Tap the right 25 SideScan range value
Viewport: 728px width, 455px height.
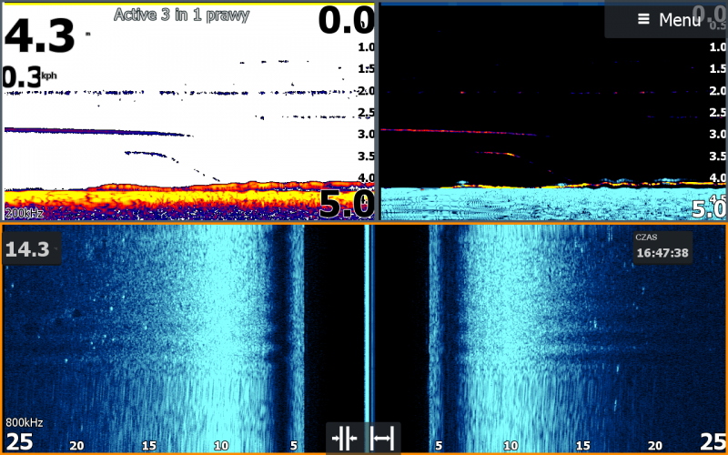(709, 442)
